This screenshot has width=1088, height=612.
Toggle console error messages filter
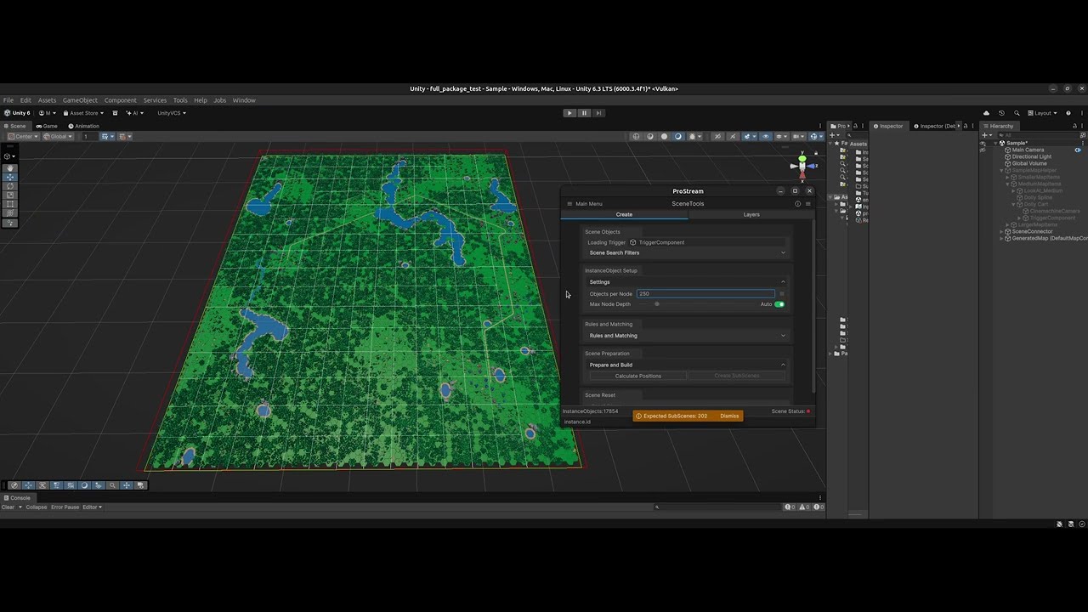(x=818, y=507)
